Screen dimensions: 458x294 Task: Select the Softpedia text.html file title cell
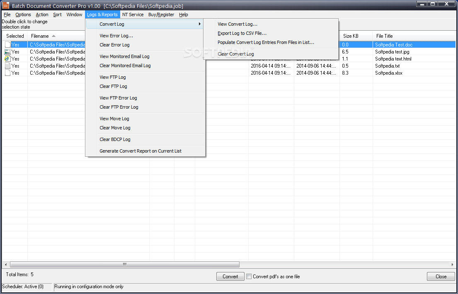point(393,59)
